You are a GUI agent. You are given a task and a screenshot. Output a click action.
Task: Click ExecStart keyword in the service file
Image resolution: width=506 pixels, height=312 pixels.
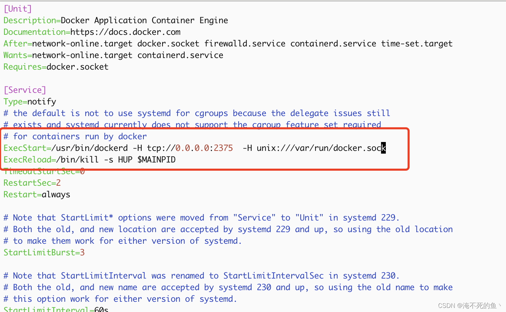coord(25,148)
